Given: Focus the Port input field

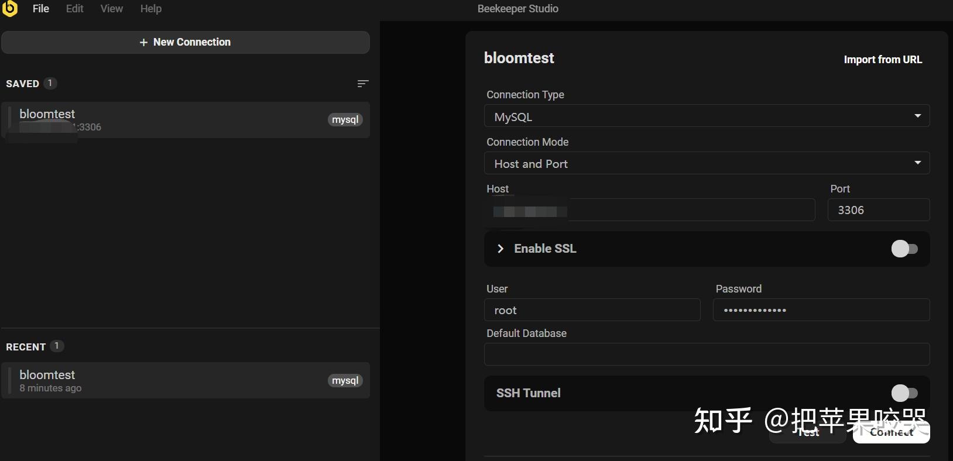Looking at the screenshot, I should pyautogui.click(x=878, y=210).
